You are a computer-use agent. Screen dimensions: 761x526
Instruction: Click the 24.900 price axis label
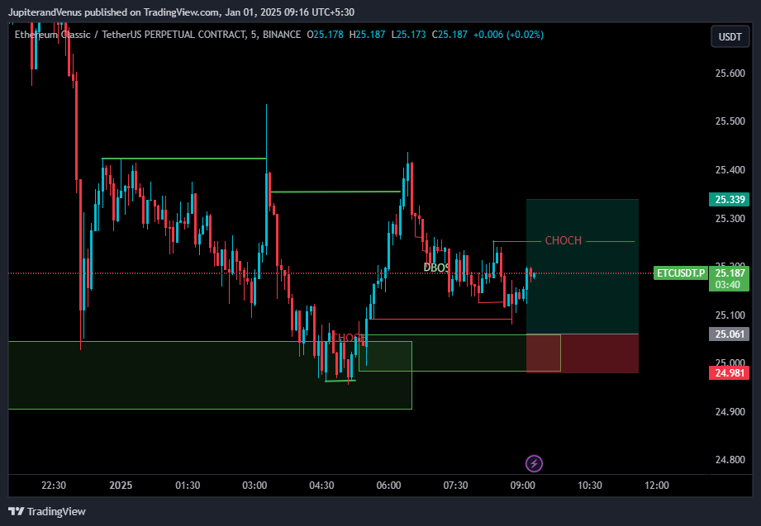click(x=730, y=411)
